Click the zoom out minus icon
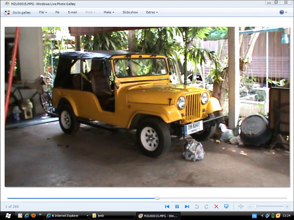This screenshot has height=220, width=294. [x=249, y=206]
